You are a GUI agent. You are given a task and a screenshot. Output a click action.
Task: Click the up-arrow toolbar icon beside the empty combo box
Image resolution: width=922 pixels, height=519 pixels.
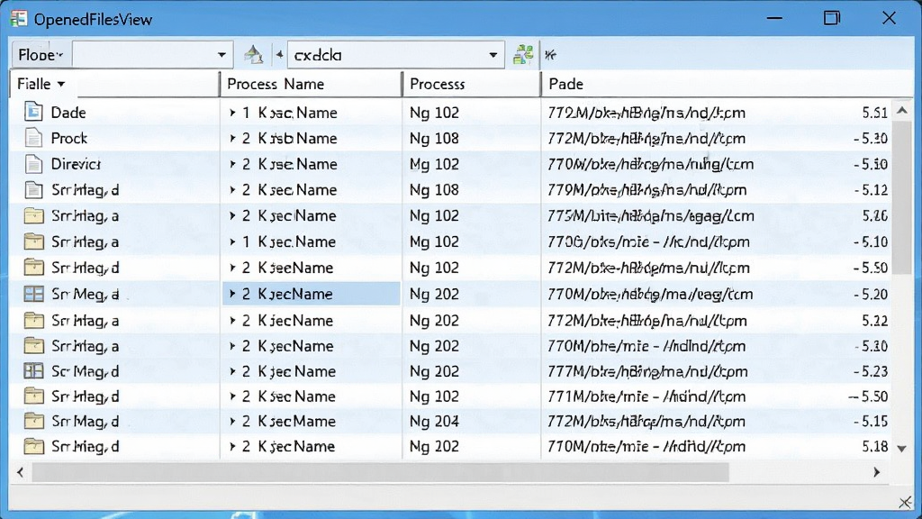pos(253,55)
